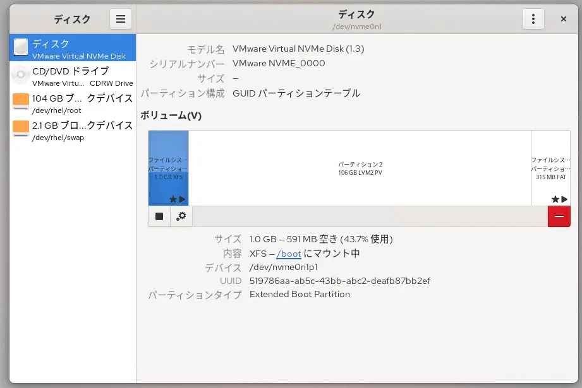The image size is (582, 388).
Task: Select the VMware Virtual NVMe Disk sidebar entry
Action: pyautogui.click(x=63, y=49)
